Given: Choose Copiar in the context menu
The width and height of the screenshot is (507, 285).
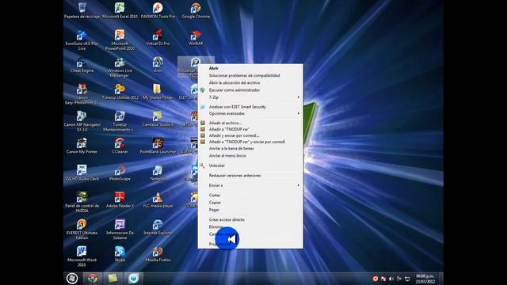Looking at the screenshot, I should coord(250,203).
